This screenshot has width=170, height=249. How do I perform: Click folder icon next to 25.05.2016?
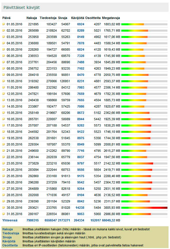(x=4, y=176)
